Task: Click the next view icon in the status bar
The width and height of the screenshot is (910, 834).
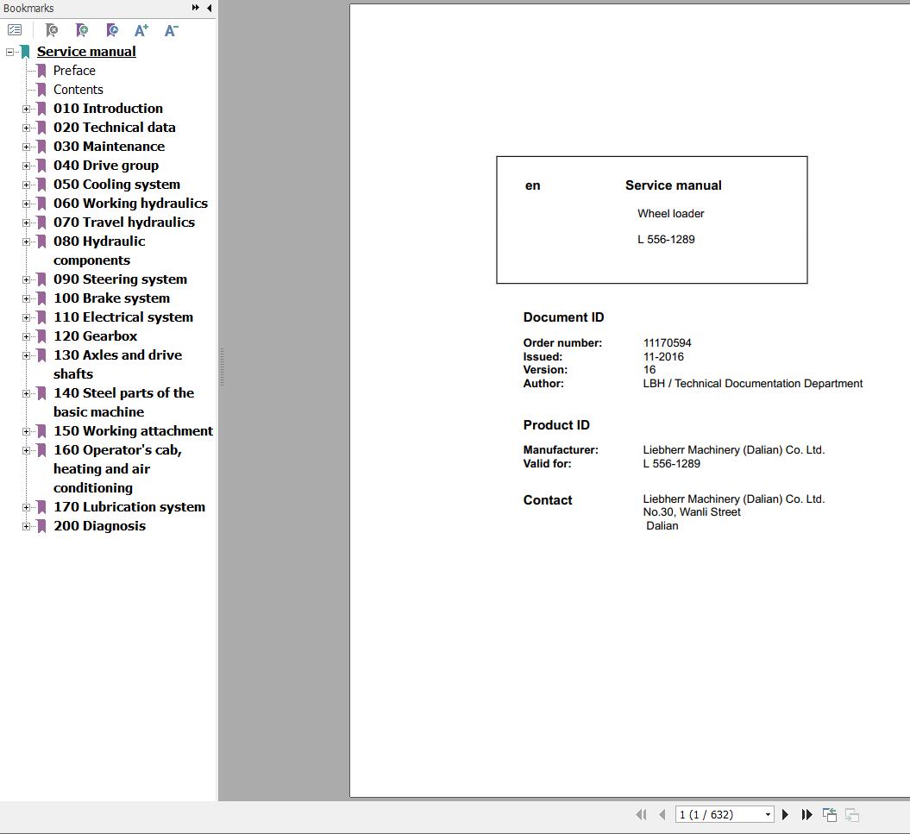Action: 852,814
